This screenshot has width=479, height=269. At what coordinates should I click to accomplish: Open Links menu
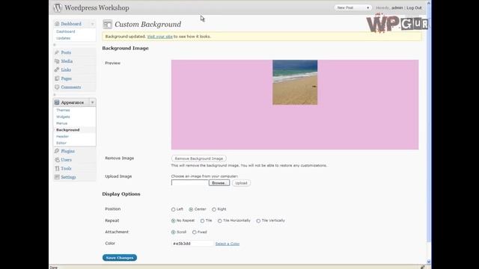pos(66,69)
